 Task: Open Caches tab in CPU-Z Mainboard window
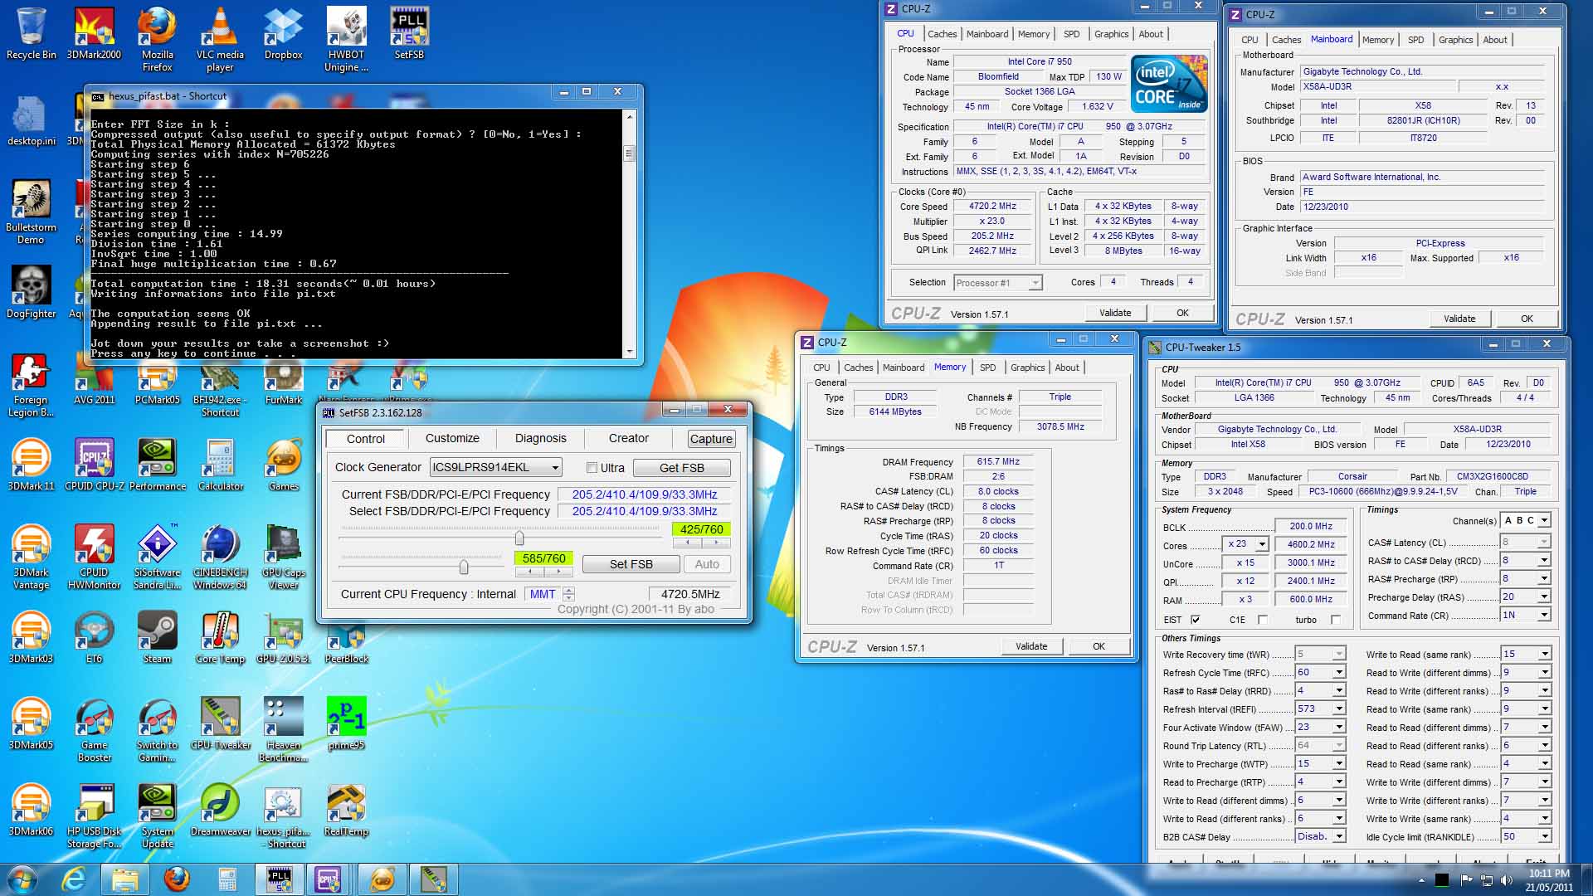(x=1286, y=40)
